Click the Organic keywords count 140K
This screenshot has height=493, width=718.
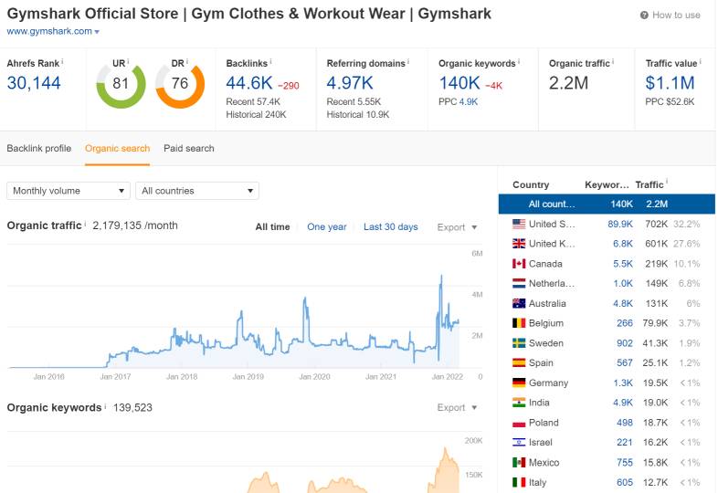tap(459, 83)
